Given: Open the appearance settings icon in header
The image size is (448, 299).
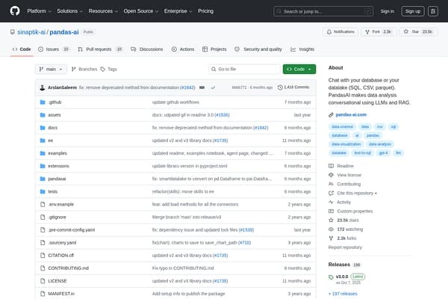Looking at the screenshot, I should click(x=433, y=11).
